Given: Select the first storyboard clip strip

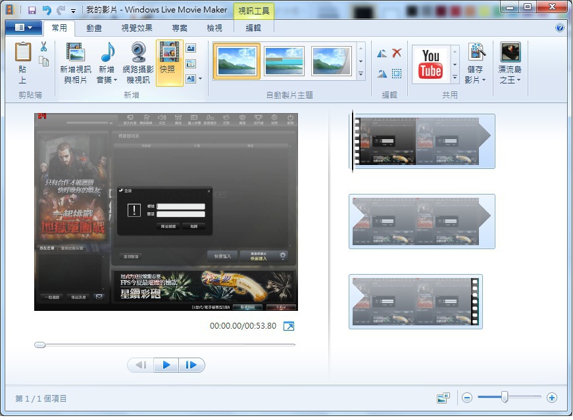Looking at the screenshot, I should [x=422, y=141].
